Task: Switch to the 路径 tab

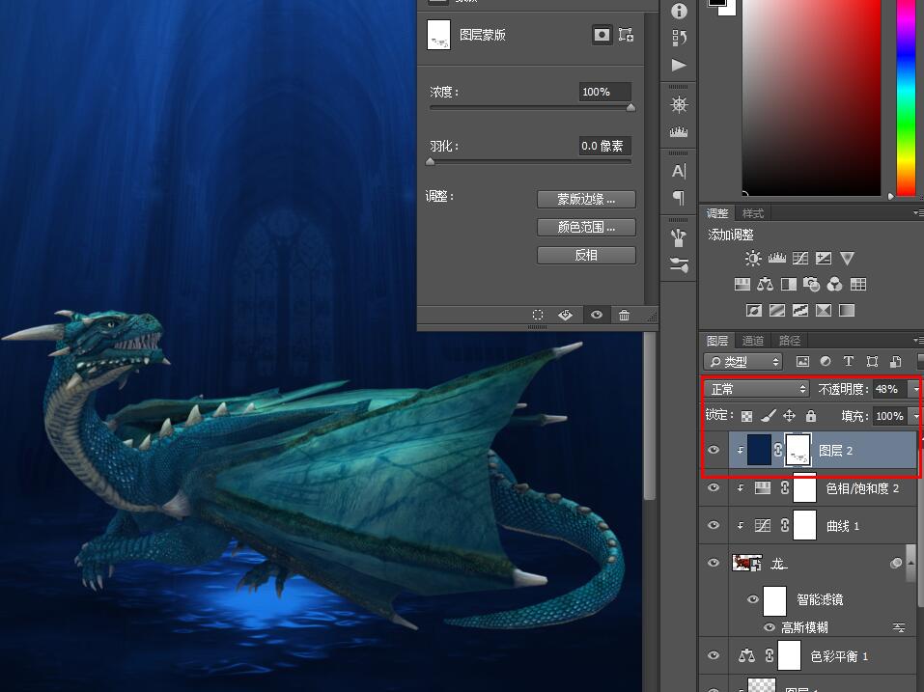Action: point(790,341)
